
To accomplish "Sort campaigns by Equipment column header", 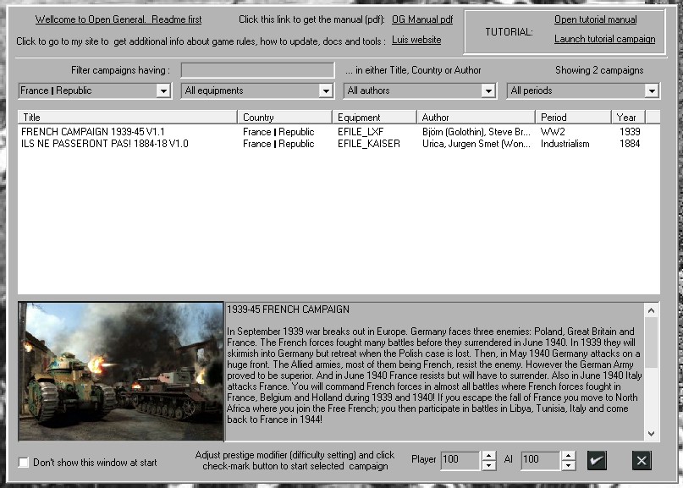I will click(374, 117).
